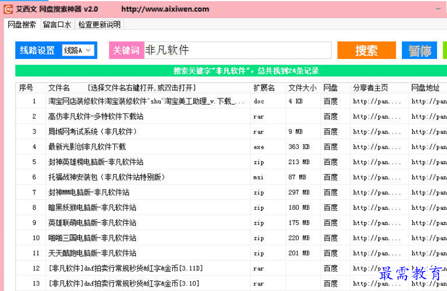Open sharer homepage link in row 5
The height and width of the screenshot is (291, 447).
click(x=377, y=162)
